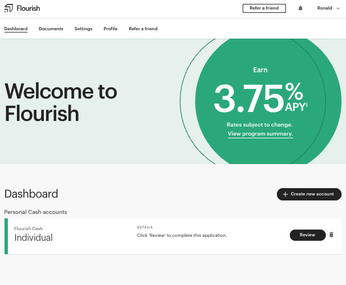Viewport: 346px width, 285px height.
Task: Click Review to complete the application
Action: click(x=308, y=235)
